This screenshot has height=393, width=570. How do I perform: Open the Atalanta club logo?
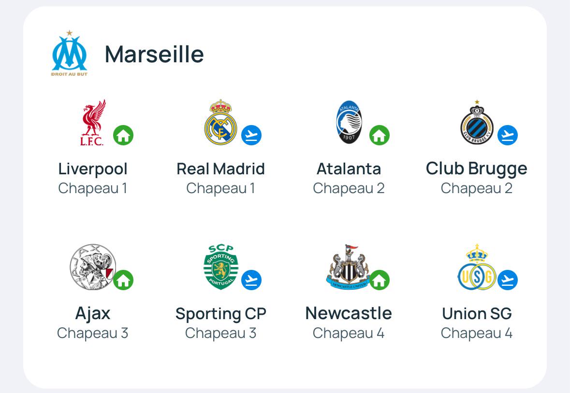coord(349,122)
